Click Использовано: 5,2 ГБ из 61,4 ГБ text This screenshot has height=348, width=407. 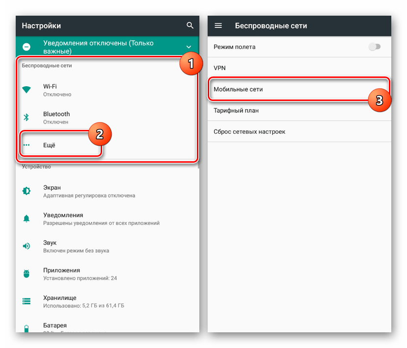83,305
